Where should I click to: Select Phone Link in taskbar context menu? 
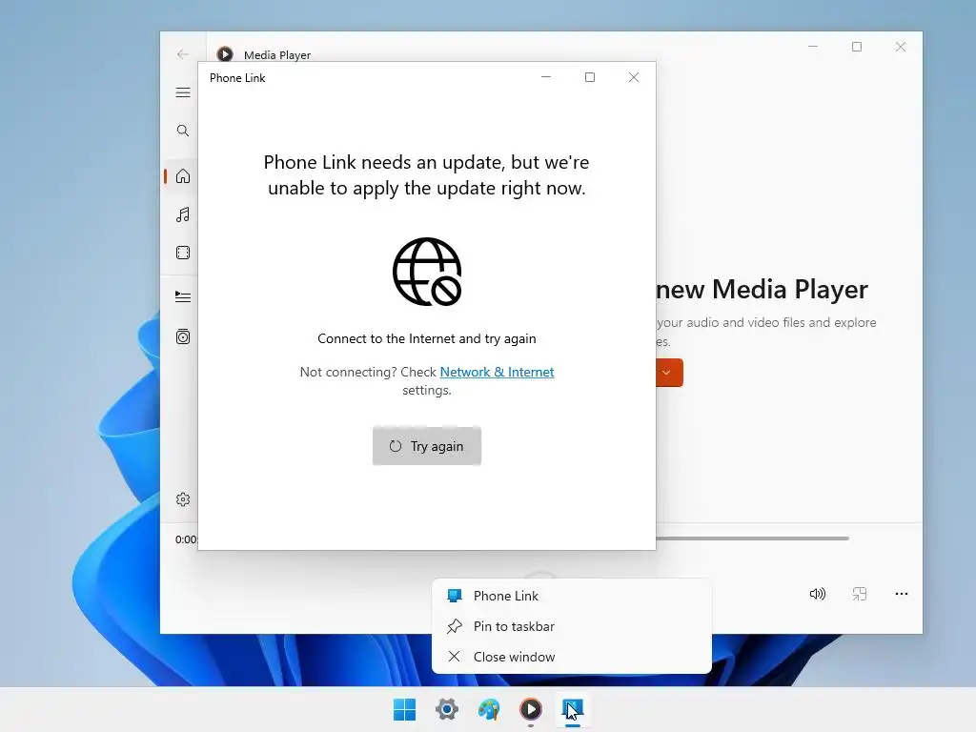[572, 596]
